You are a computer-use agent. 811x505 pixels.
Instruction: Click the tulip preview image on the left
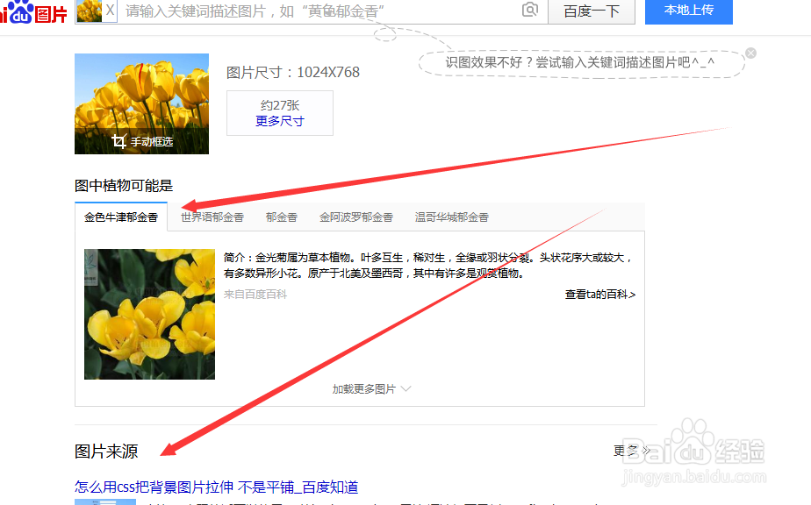coord(141,96)
